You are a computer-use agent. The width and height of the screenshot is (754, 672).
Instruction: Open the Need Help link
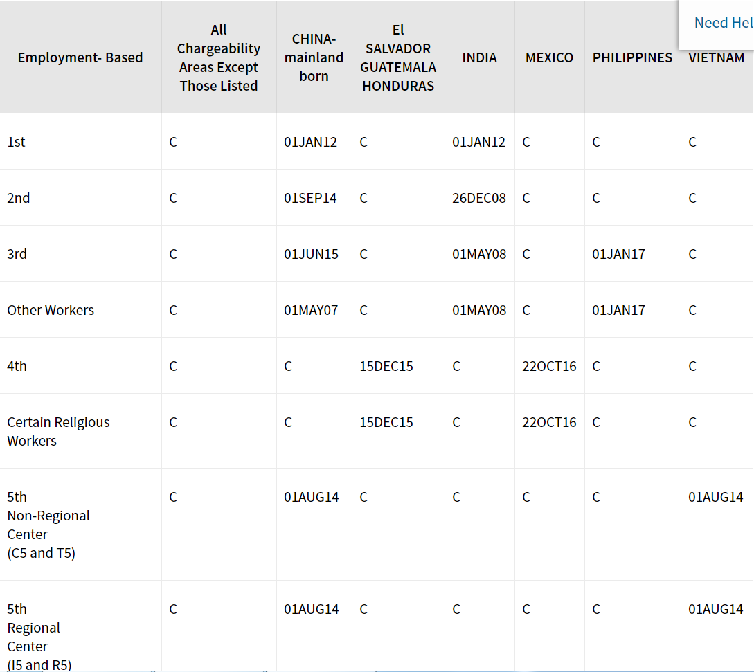click(724, 23)
